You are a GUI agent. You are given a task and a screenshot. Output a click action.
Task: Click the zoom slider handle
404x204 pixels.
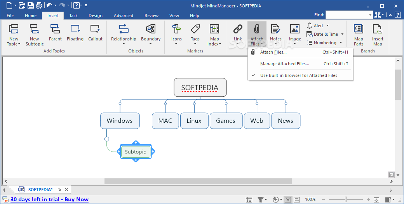(346, 199)
